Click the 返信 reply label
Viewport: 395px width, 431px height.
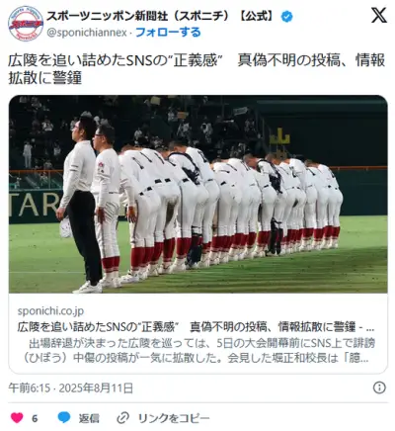click(x=89, y=418)
